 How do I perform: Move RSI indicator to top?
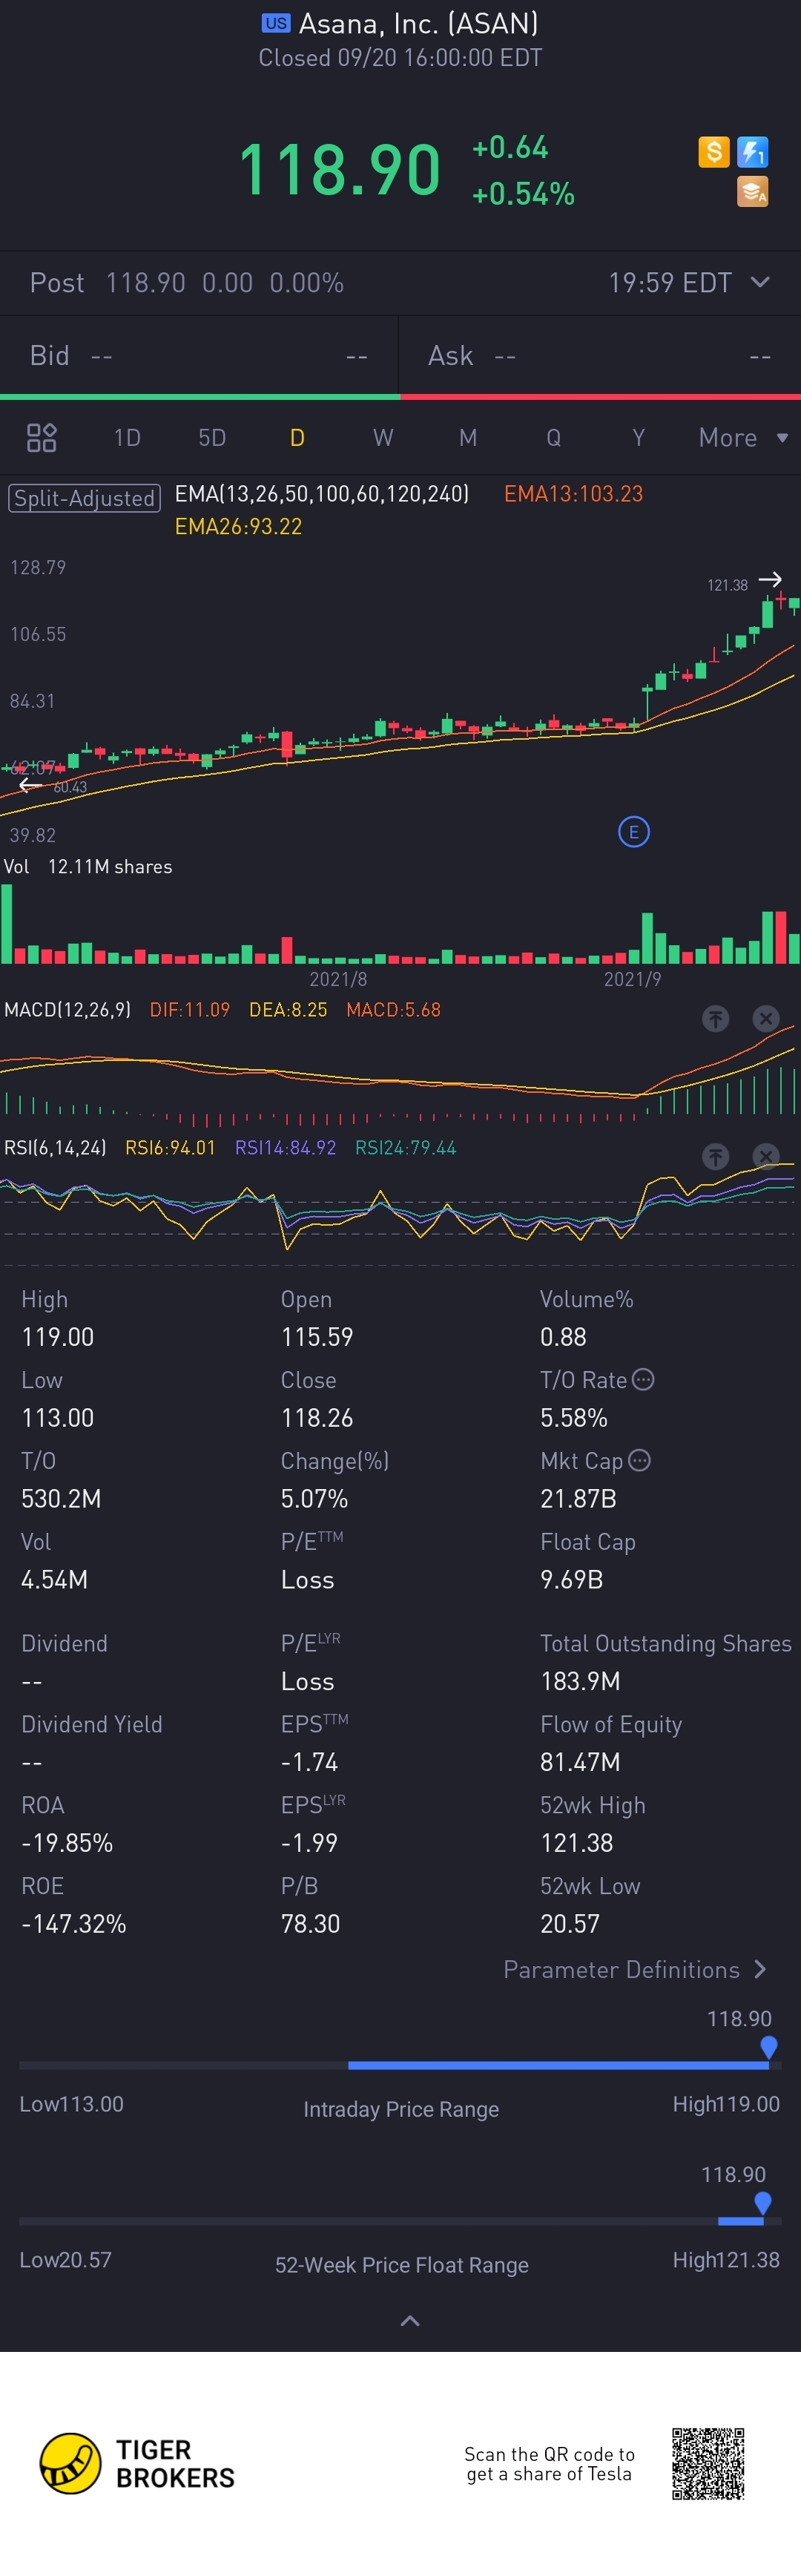[715, 1157]
